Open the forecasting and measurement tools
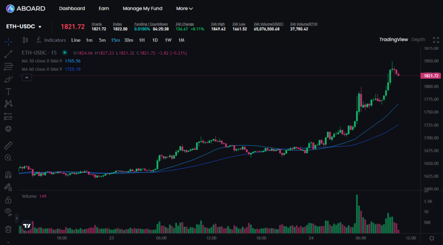The image size is (443, 245). [8, 116]
